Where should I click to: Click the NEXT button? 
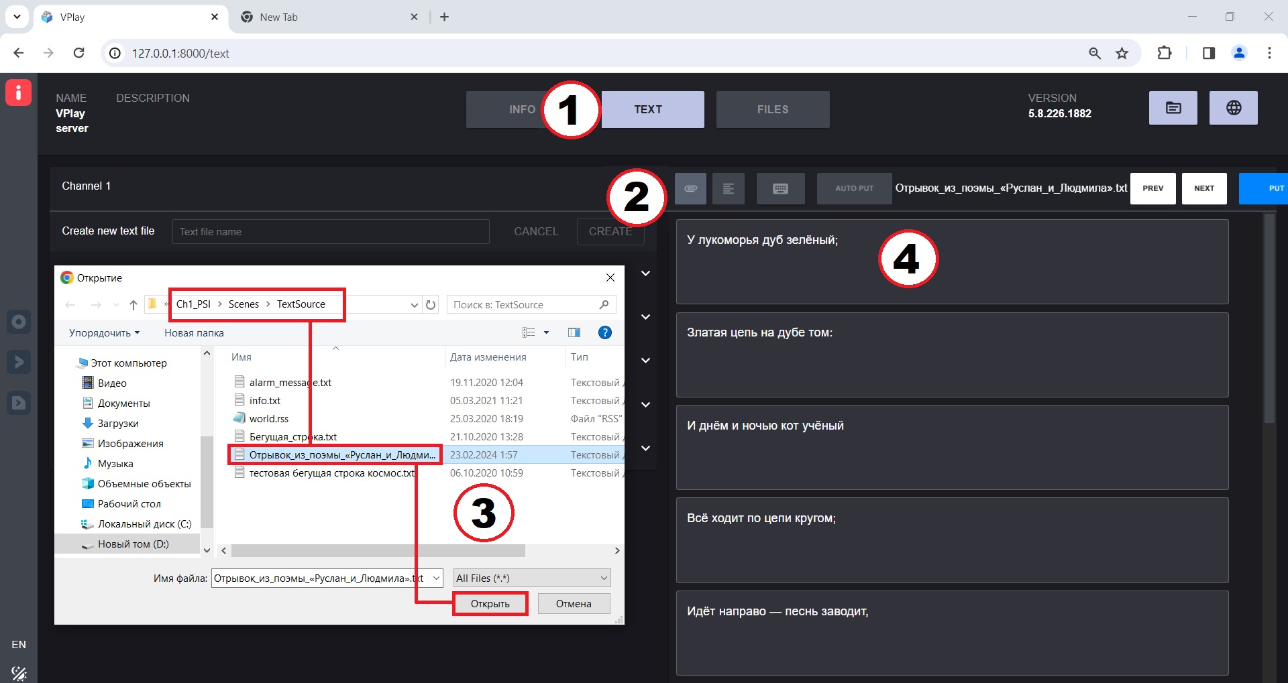(x=1204, y=188)
